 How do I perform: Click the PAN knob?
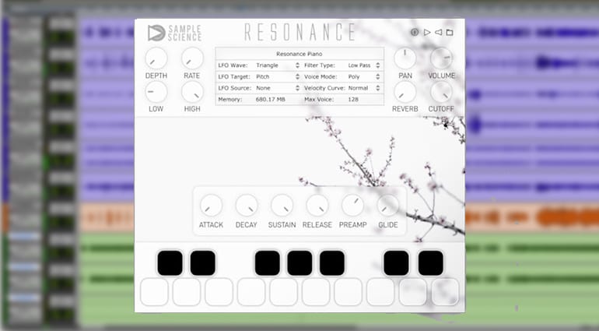click(405, 58)
